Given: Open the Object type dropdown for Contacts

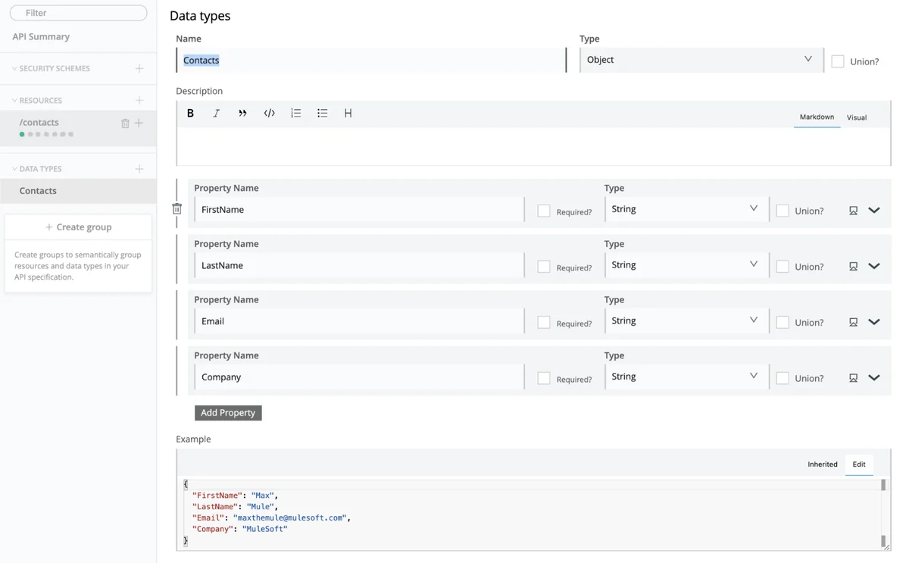Looking at the screenshot, I should coord(701,60).
